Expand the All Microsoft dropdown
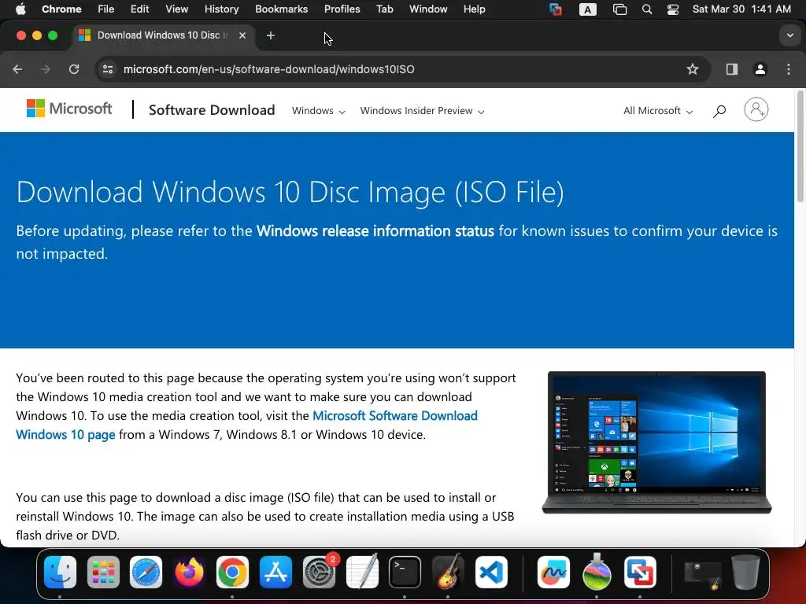This screenshot has width=806, height=604. pyautogui.click(x=658, y=111)
